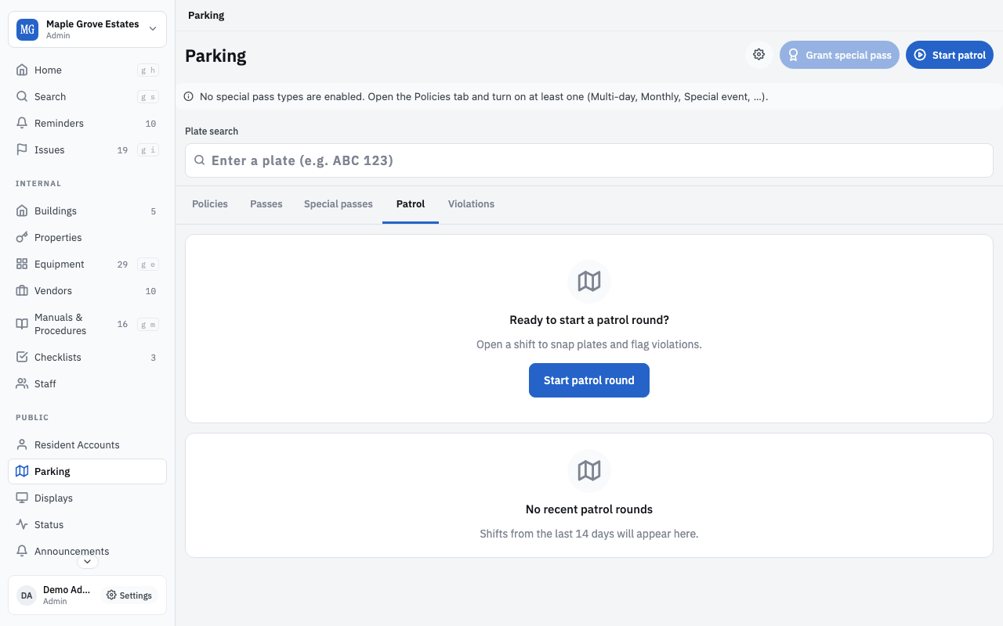Click the magnifier icon in plate search
Viewport: 1003px width, 626px height.
coord(200,160)
